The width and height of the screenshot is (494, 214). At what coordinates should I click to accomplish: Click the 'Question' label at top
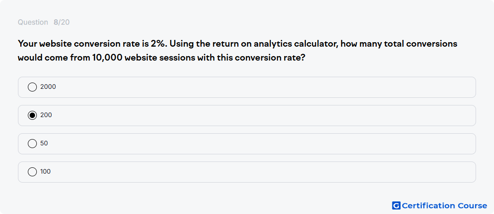pos(33,22)
